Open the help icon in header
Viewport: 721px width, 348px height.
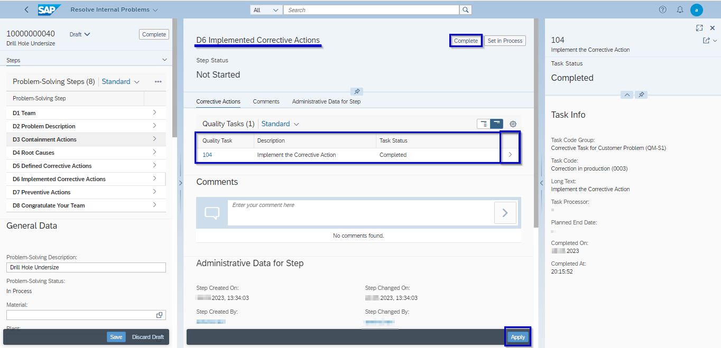(662, 10)
